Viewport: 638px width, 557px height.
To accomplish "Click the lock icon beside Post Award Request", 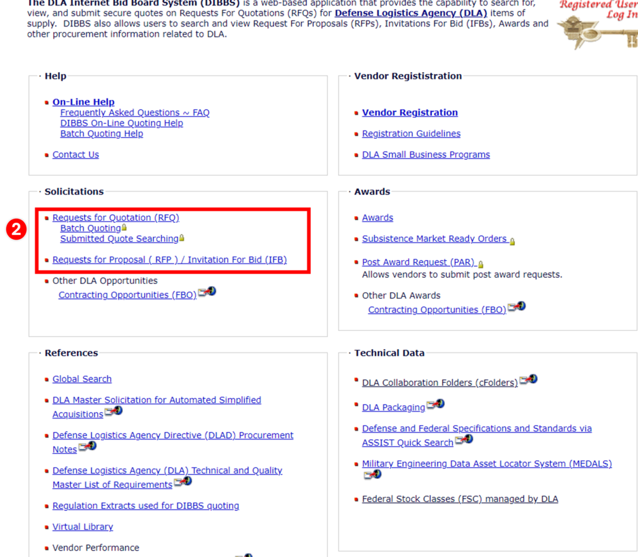I will point(481,264).
